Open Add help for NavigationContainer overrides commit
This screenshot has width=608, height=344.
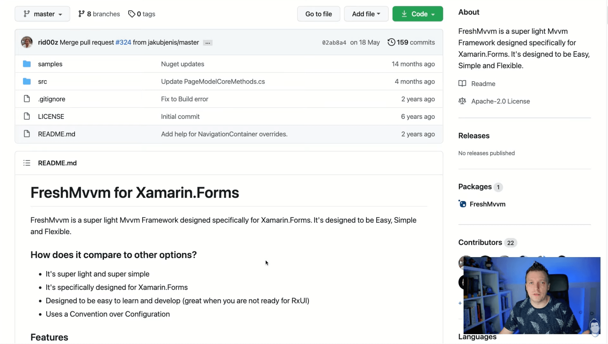[224, 134]
